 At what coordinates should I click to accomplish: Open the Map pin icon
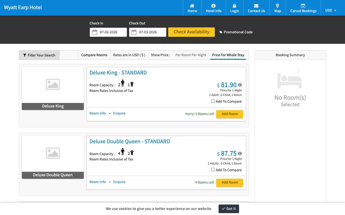(x=277, y=6)
